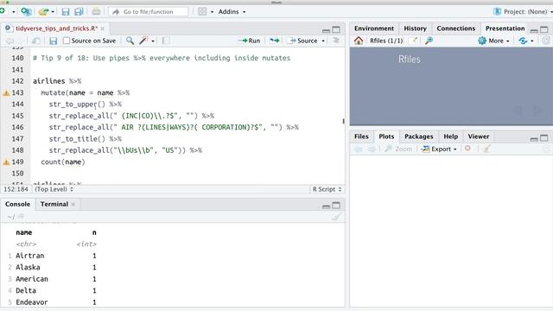The height and width of the screenshot is (311, 553).
Task: Remove current plot red icon
Action: point(467,149)
